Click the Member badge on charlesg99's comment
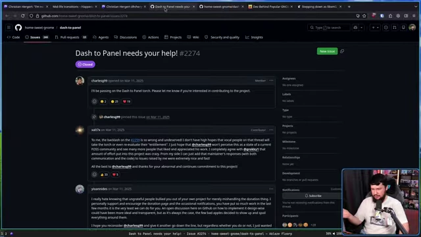The image size is (421, 237). (x=260, y=80)
